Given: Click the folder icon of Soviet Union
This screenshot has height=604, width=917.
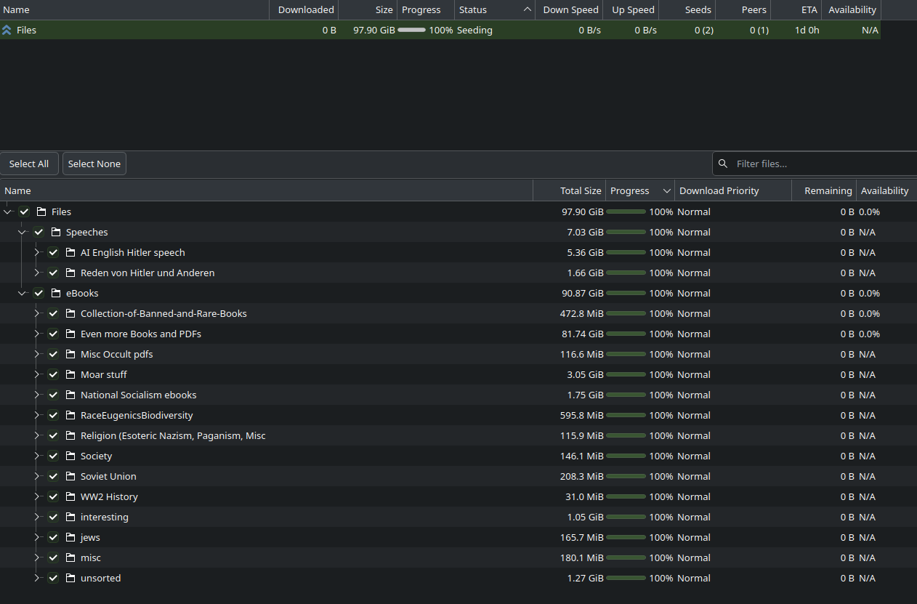Looking at the screenshot, I should pyautogui.click(x=70, y=476).
